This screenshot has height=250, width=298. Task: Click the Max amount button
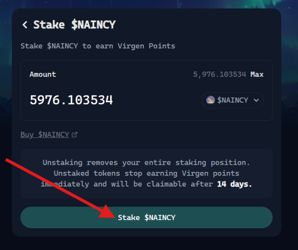coord(257,74)
